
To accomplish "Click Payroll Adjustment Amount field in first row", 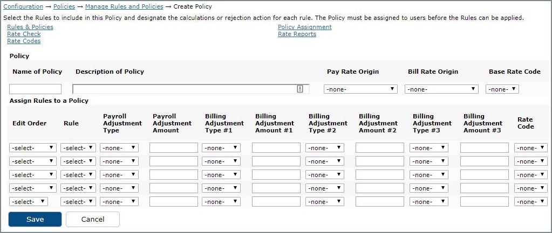I will click(174, 148).
